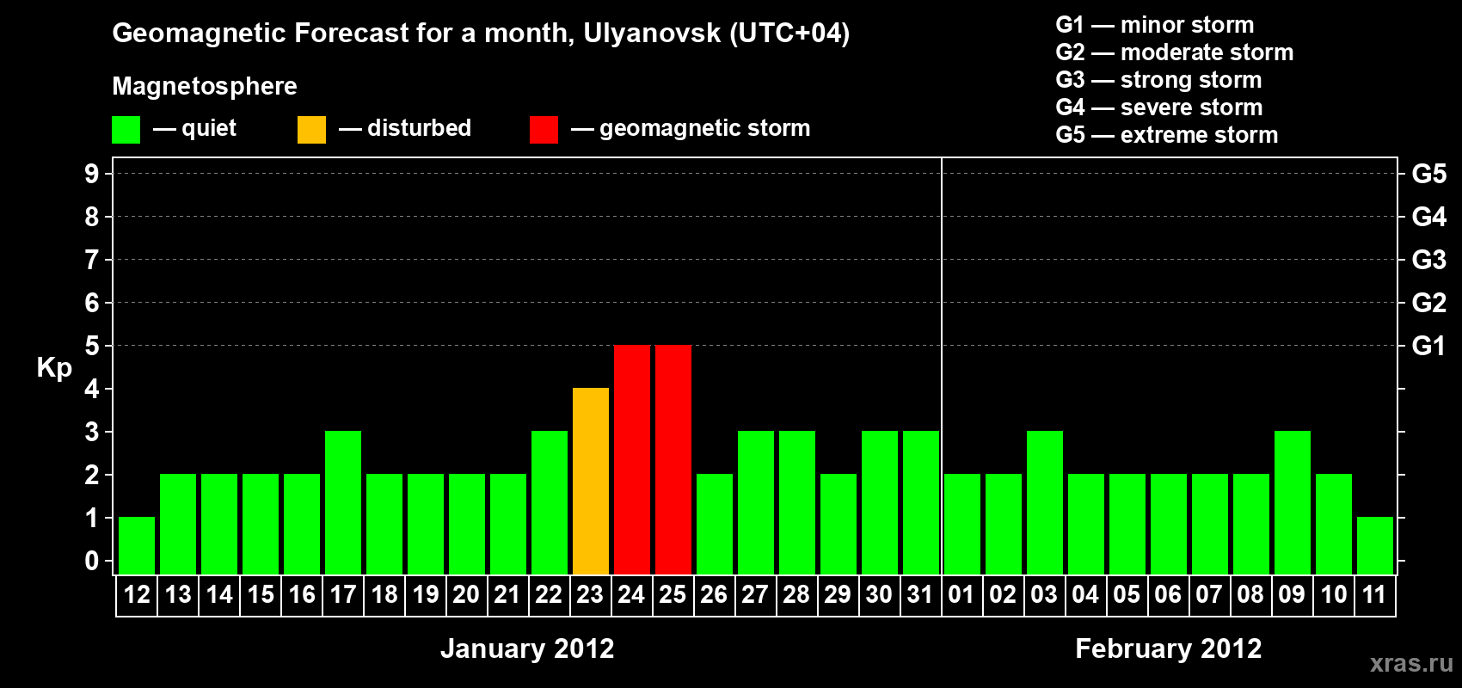
Task: Click the green bar for January 17
Action: tap(343, 502)
